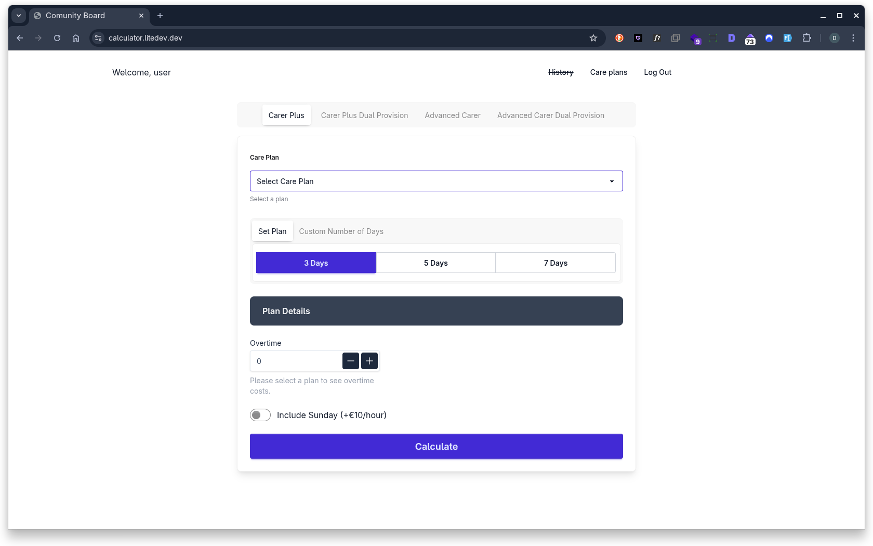Open the browser extensions puzzle icon

[806, 38]
